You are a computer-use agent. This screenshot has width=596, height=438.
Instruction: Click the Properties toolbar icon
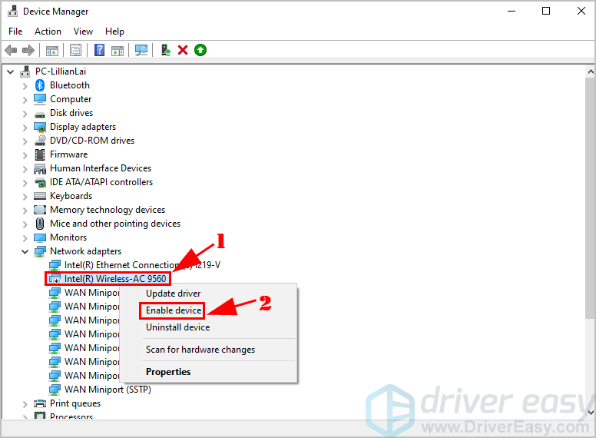click(75, 50)
